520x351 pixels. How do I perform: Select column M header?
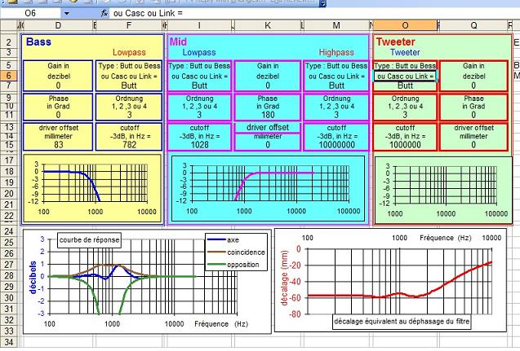click(x=336, y=25)
